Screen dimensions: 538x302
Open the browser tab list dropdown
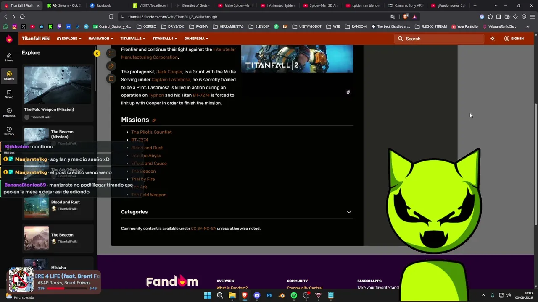(x=496, y=5)
